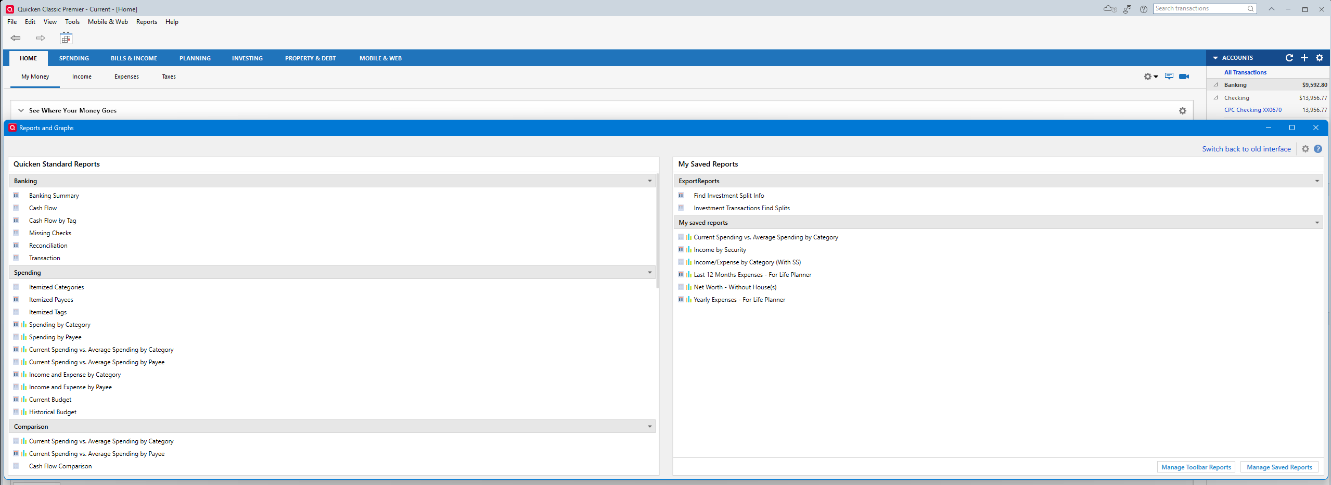
Task: Open CPC Checking XX0670 account
Action: point(1253,110)
